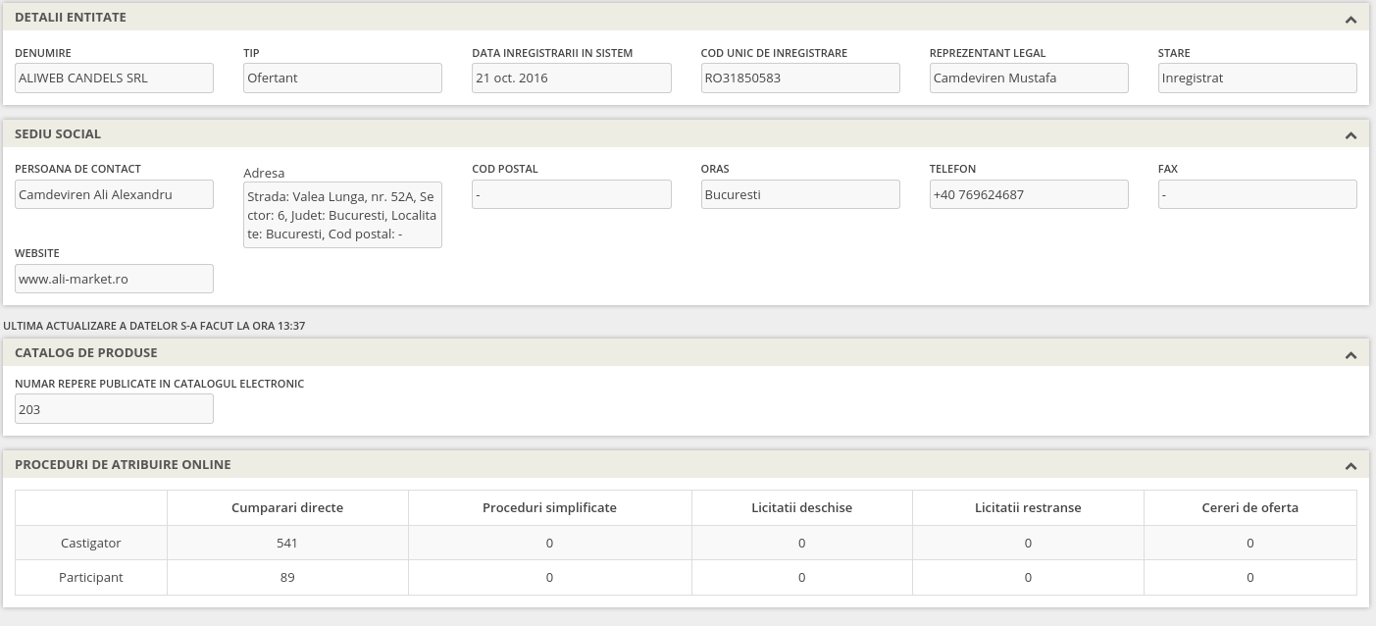Click the last update time notice 13:37

coord(155,326)
